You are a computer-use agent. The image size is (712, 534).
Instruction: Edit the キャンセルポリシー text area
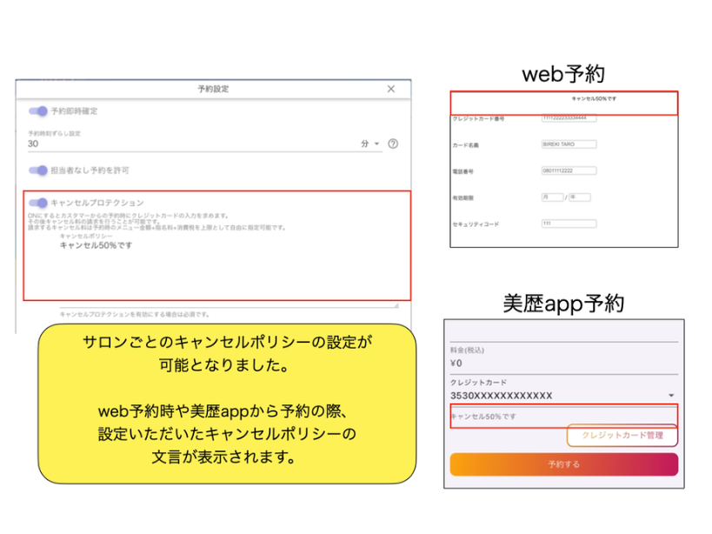(230, 274)
